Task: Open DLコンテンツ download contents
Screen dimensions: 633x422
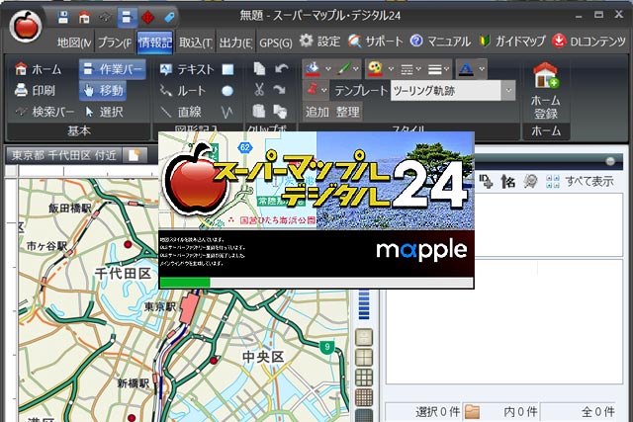Action: tap(588, 42)
